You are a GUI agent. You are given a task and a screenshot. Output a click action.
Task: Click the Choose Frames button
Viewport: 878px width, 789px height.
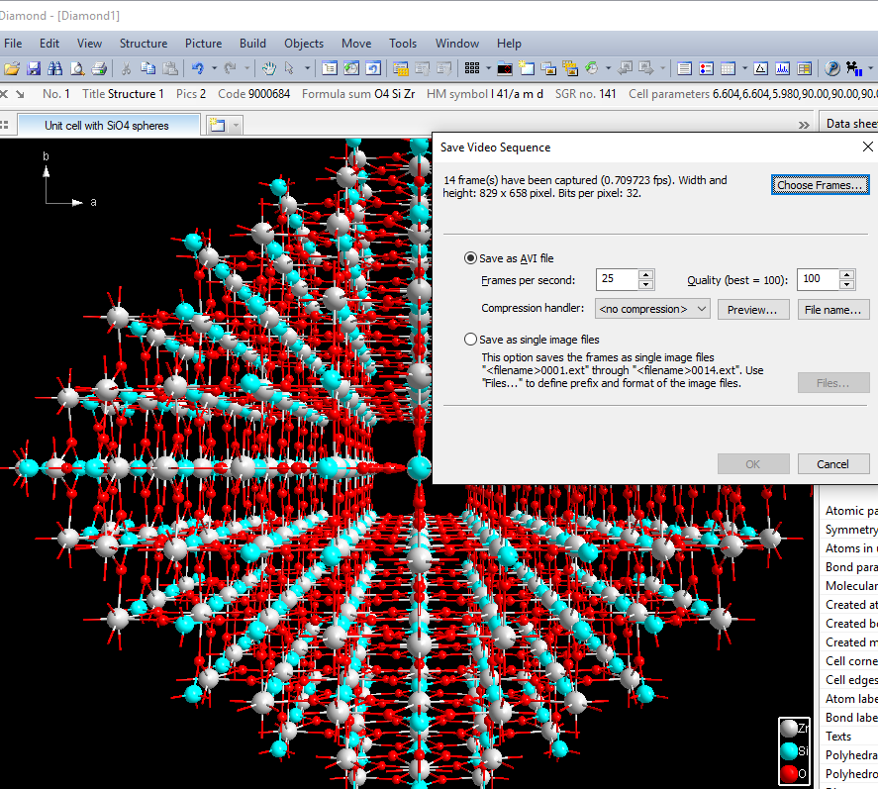tap(819, 184)
